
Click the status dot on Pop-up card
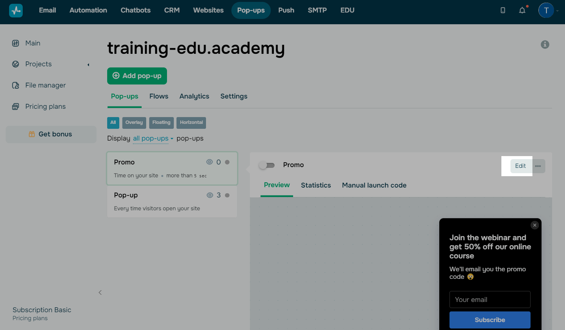point(227,195)
